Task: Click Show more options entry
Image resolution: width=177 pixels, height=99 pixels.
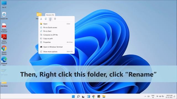Action: [56, 52]
